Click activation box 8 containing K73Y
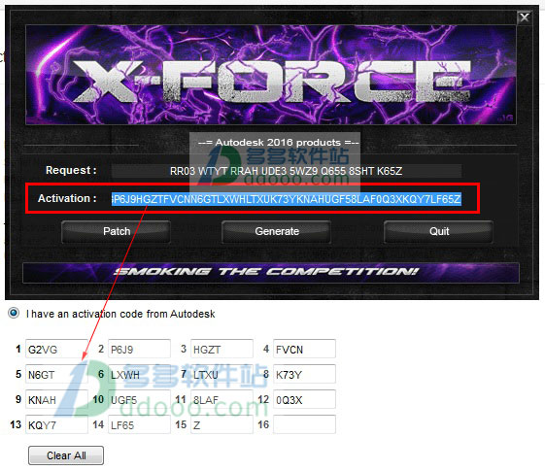 point(304,374)
